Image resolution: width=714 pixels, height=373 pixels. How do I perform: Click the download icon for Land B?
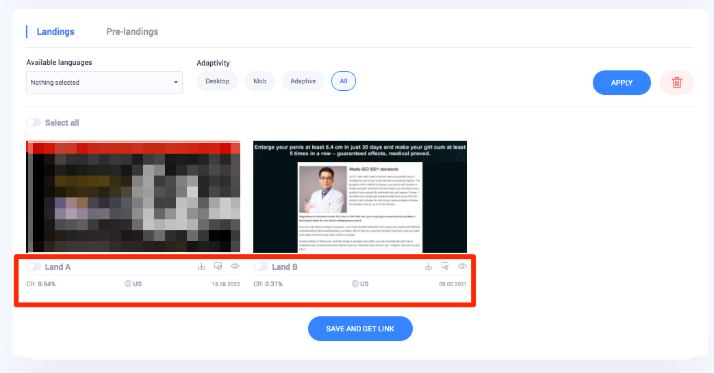tap(429, 266)
